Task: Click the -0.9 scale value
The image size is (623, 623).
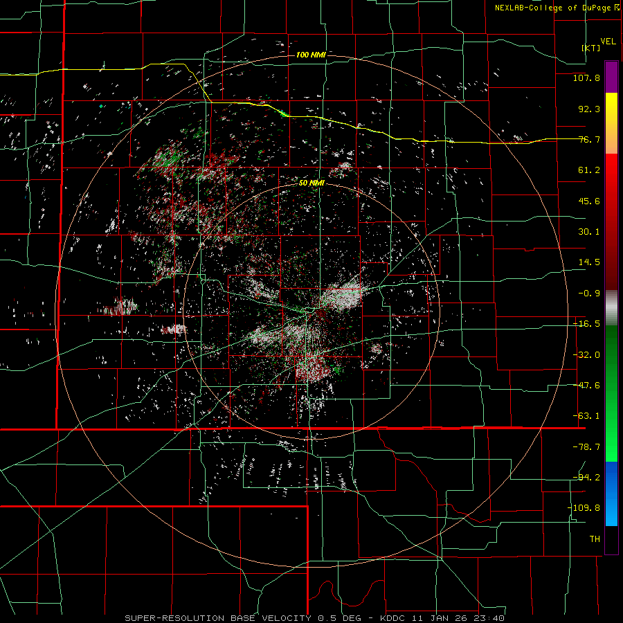Action: (589, 294)
